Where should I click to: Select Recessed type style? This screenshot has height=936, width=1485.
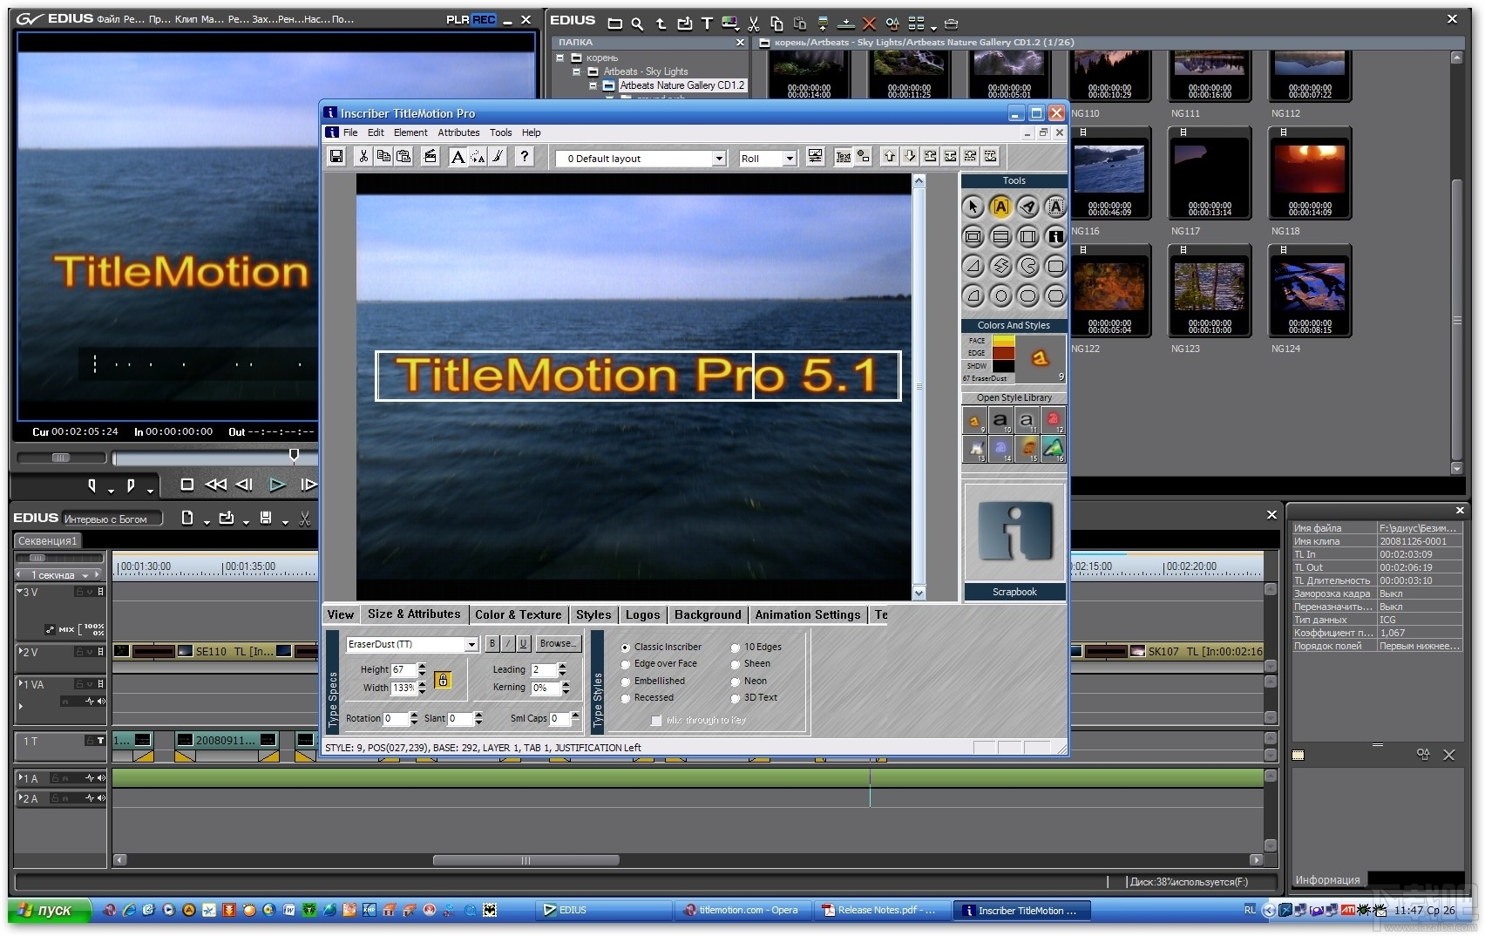tap(648, 697)
